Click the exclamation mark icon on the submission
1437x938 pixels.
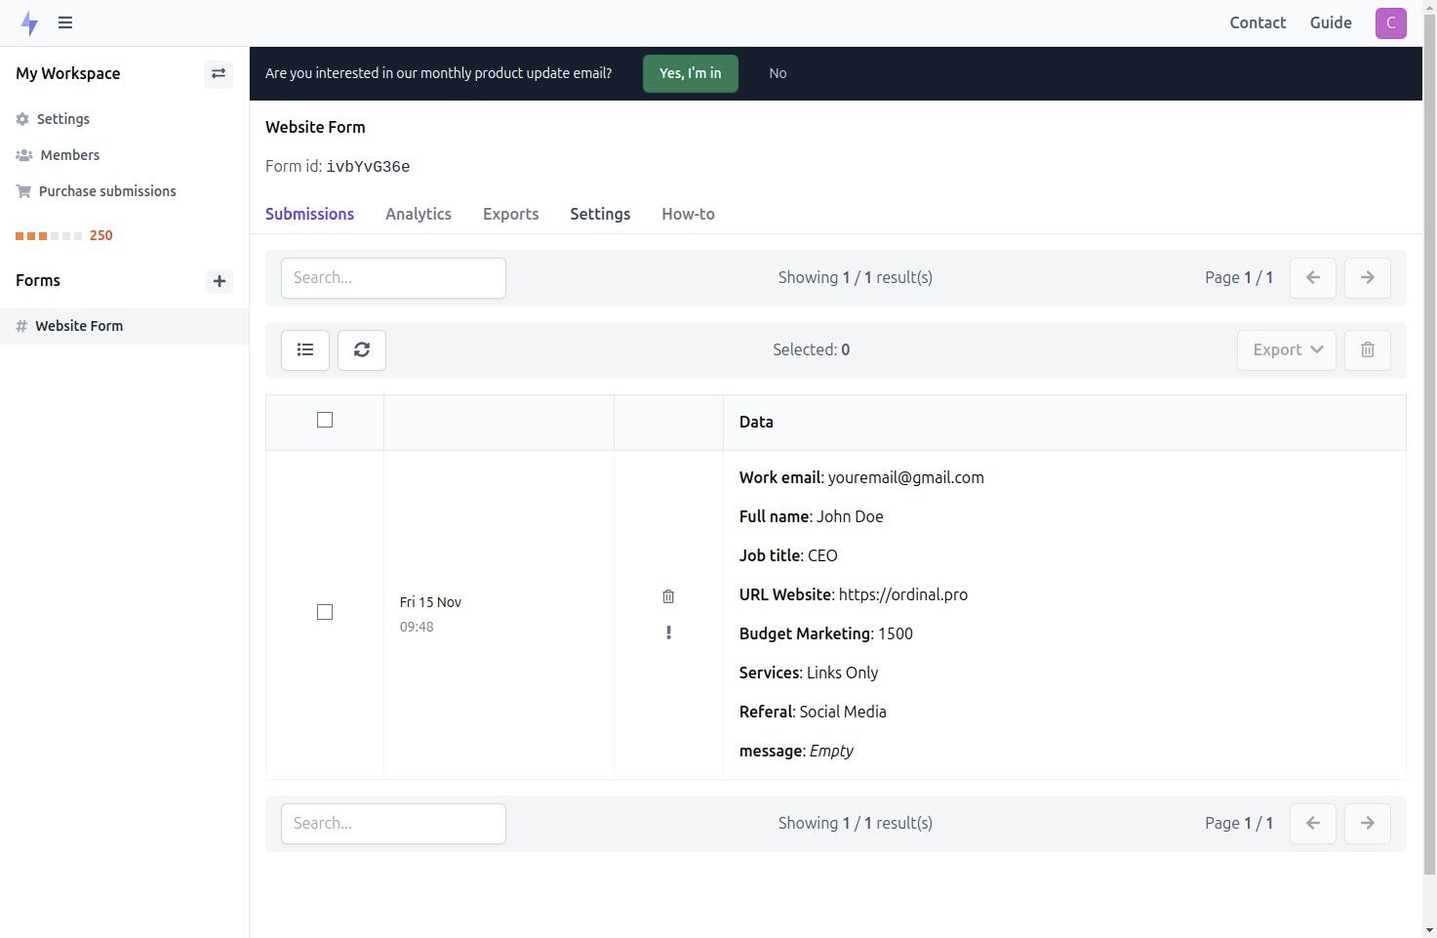coord(668,632)
